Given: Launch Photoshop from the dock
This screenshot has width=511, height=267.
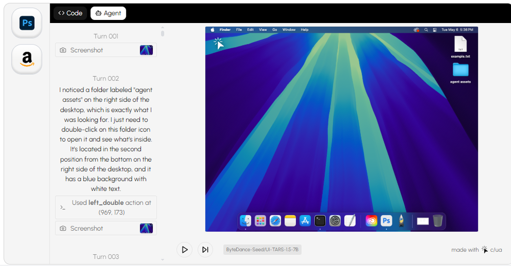Looking at the screenshot, I should pyautogui.click(x=386, y=221).
